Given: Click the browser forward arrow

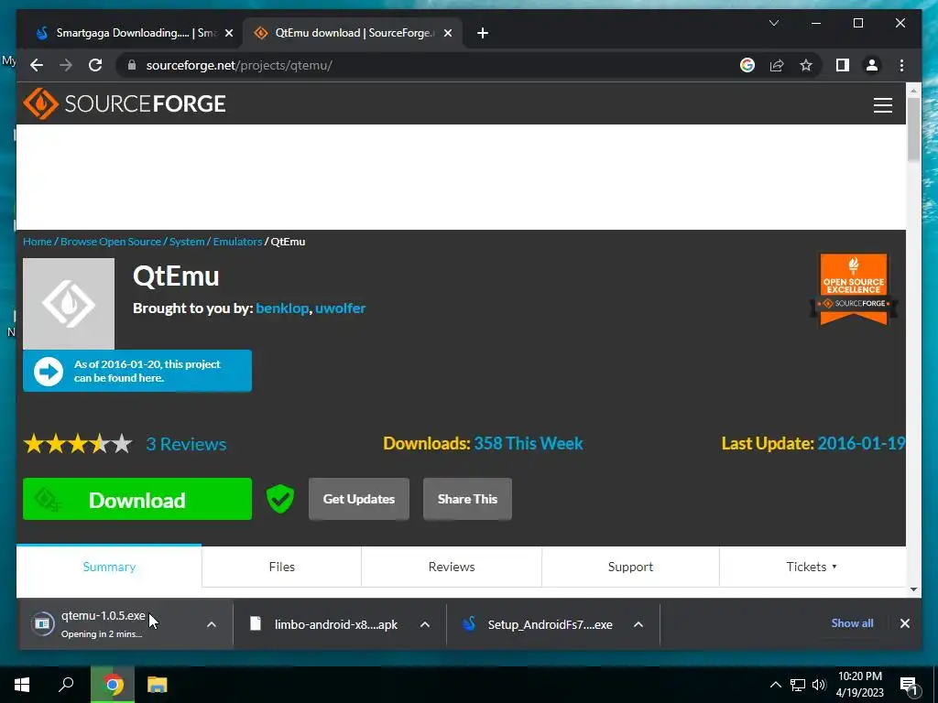Looking at the screenshot, I should pos(66,65).
